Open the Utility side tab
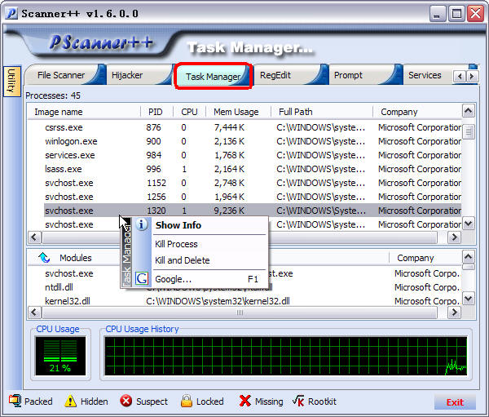489x417 pixels. click(11, 81)
